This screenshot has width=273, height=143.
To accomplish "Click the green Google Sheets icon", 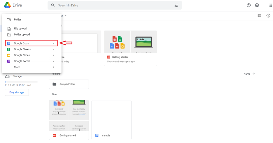I will [x=9, y=49].
